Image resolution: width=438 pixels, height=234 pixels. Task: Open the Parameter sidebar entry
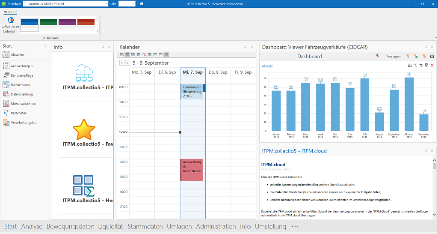(14, 113)
